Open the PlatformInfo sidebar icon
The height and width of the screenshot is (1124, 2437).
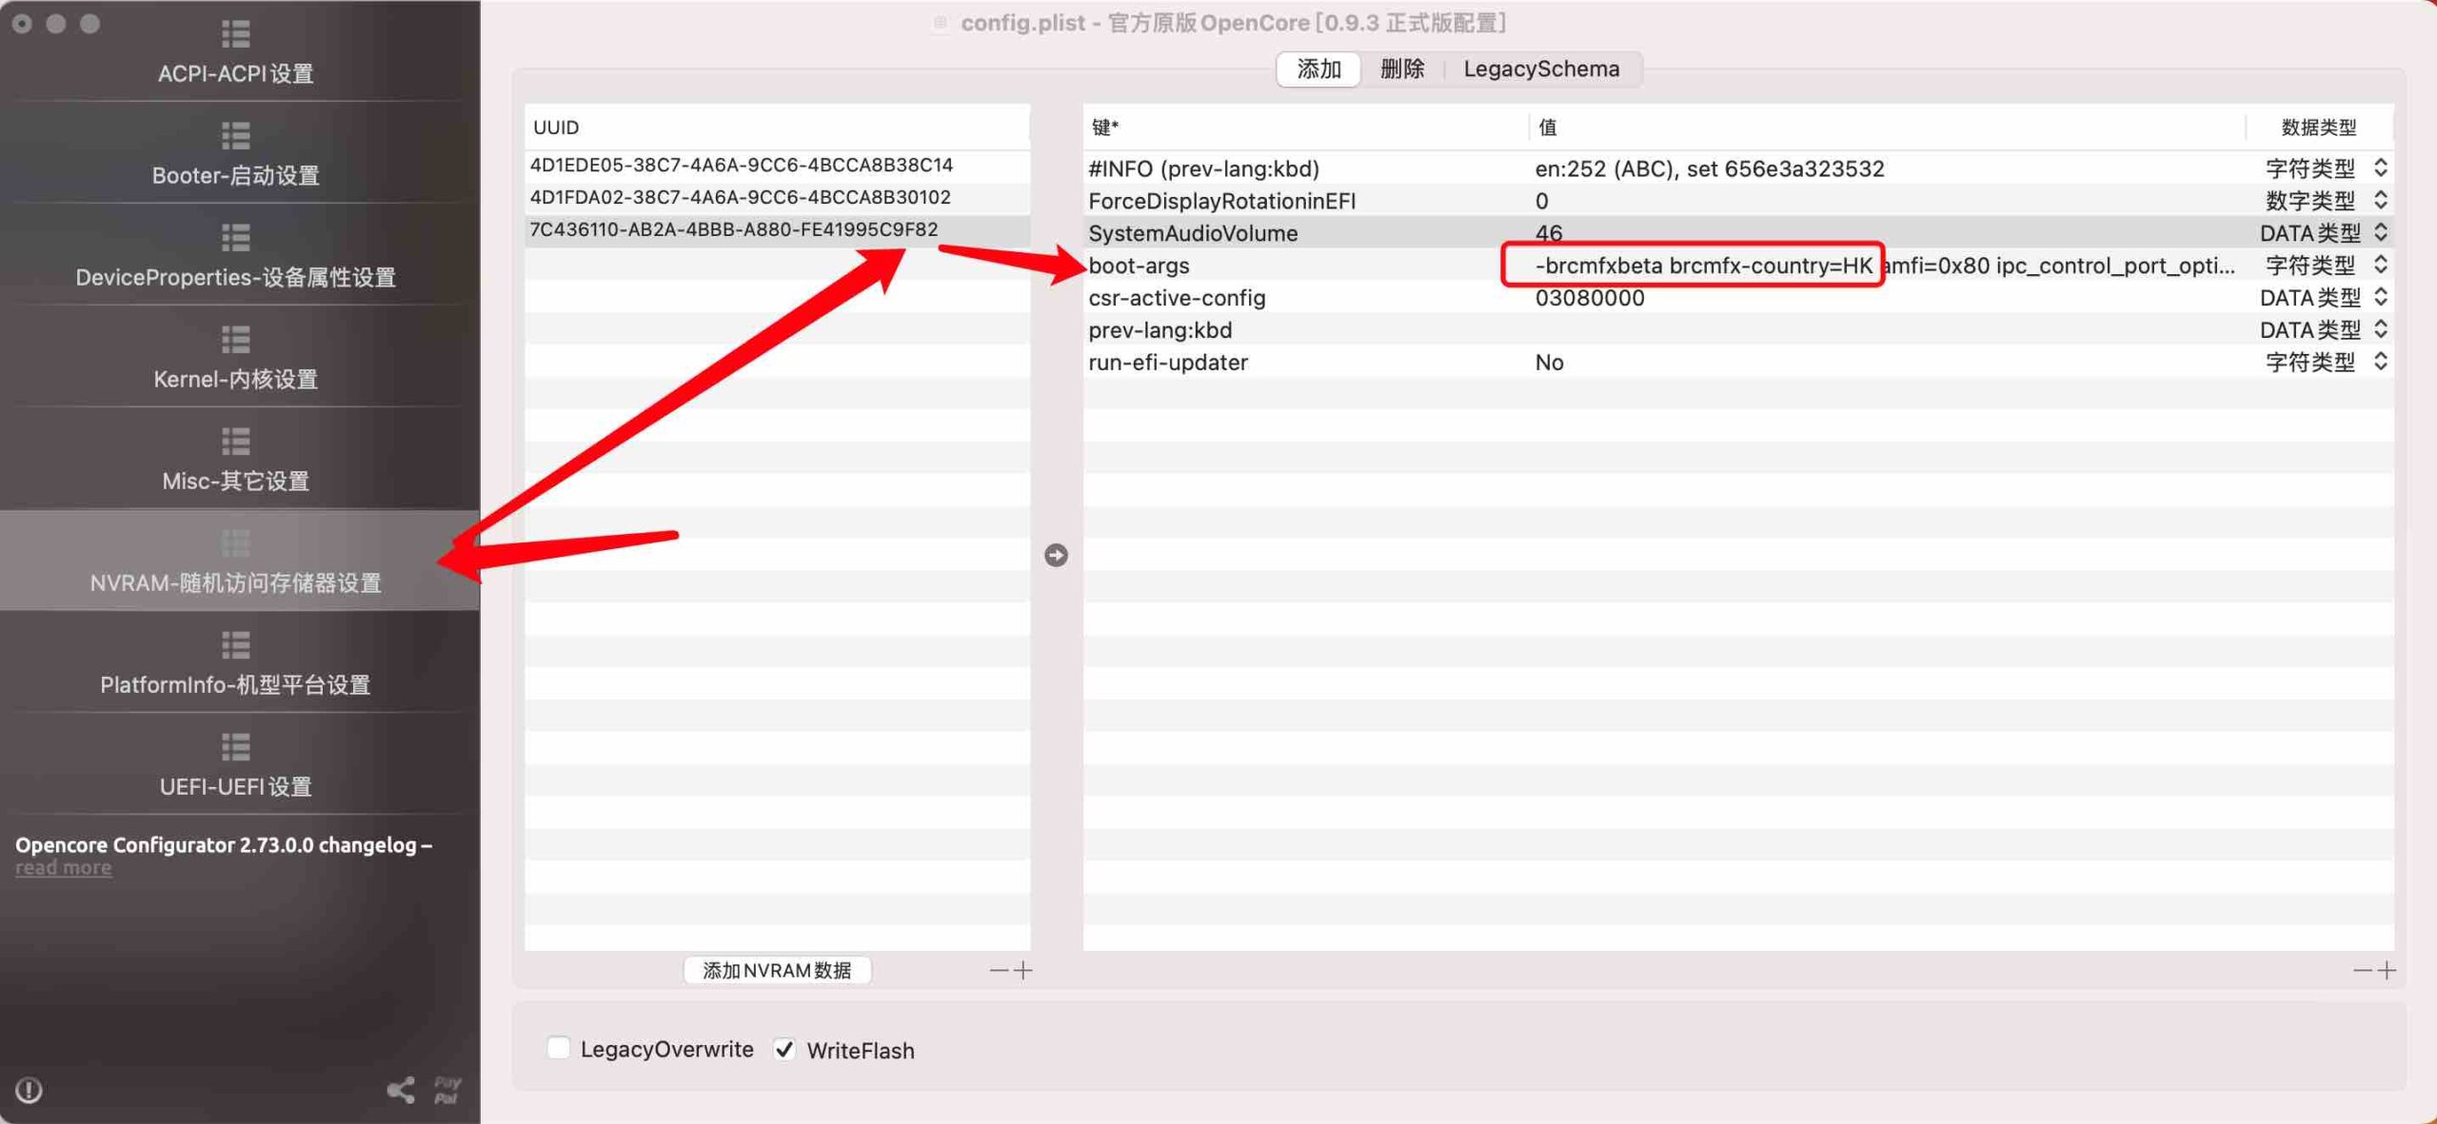pos(235,645)
